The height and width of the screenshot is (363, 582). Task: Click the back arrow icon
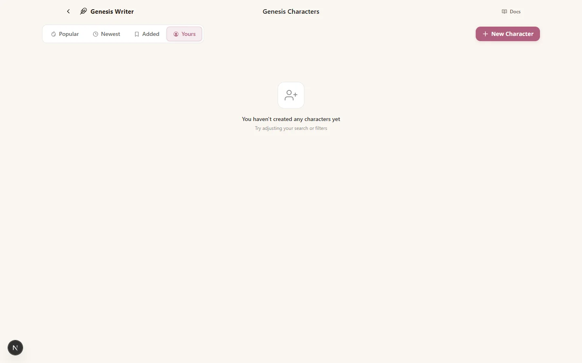[x=68, y=11]
